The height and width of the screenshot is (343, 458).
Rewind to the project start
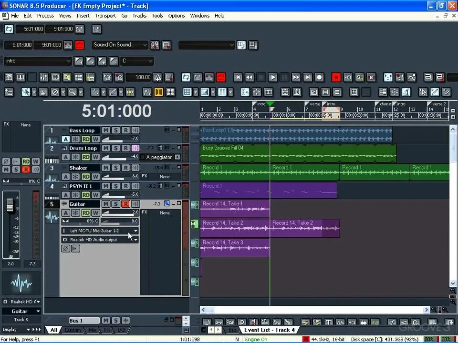coord(238,77)
